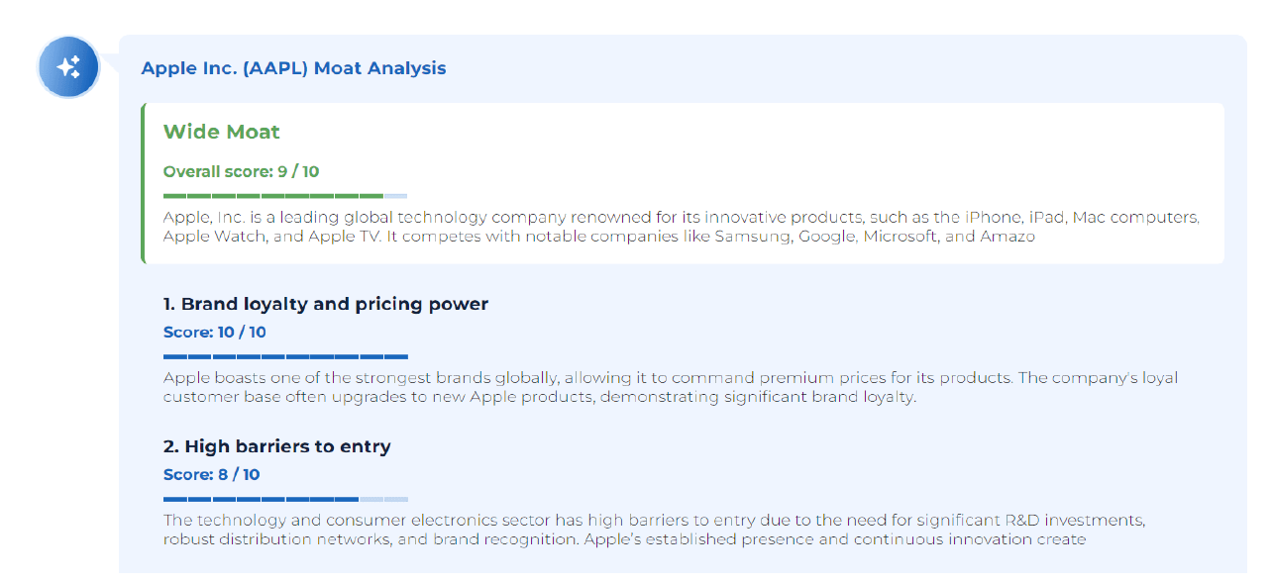Click the unfilled end of High barriers score bar
1273x581 pixels.
(383, 499)
